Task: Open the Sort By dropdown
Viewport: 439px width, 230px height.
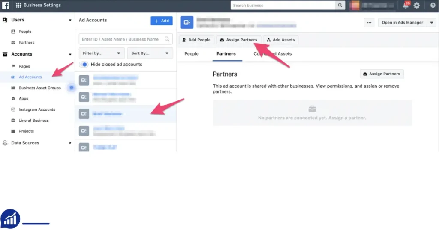Action: [x=150, y=53]
